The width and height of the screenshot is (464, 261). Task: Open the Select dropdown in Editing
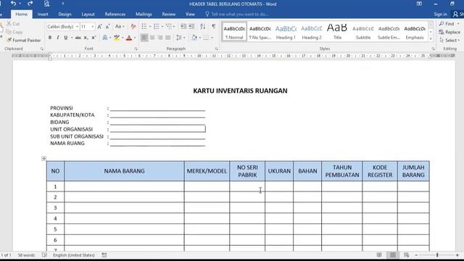449,41
